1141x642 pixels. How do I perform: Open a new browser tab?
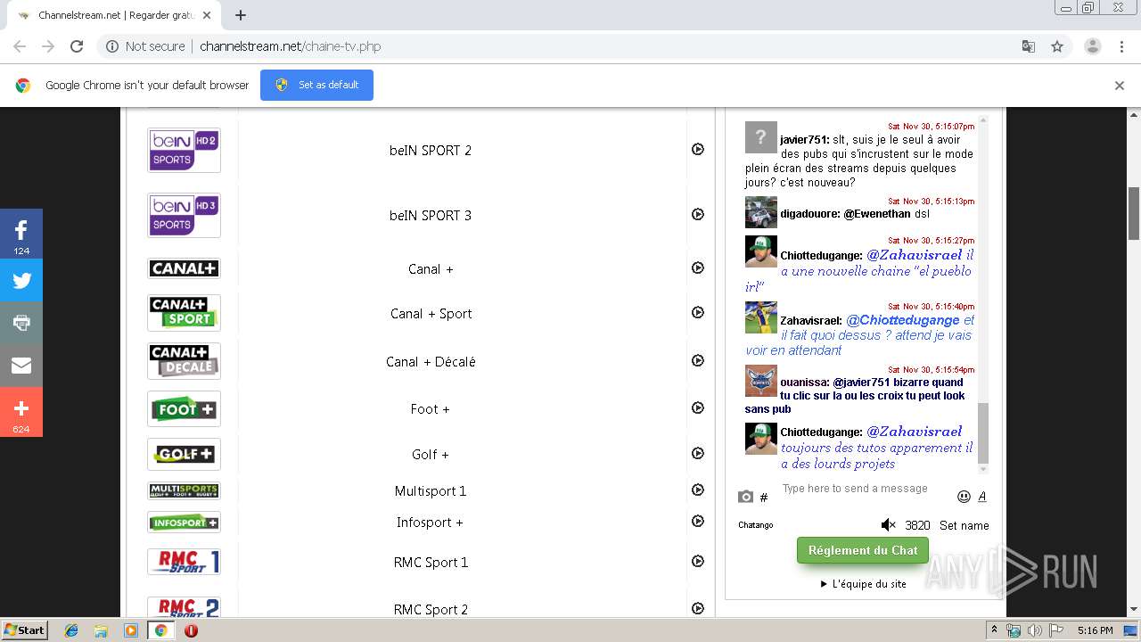coord(241,15)
